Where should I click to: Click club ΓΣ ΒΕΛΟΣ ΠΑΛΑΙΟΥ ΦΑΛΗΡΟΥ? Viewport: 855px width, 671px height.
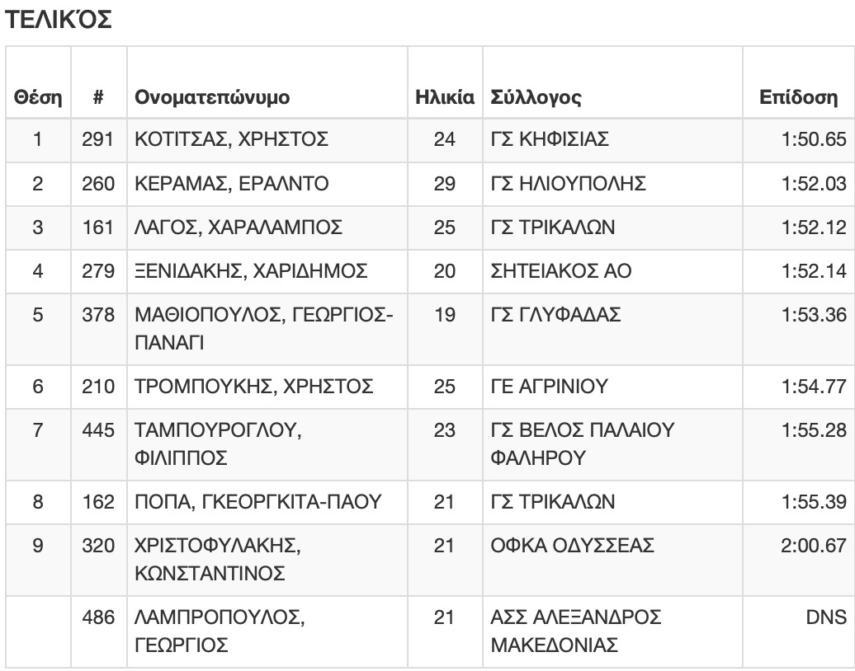(x=583, y=443)
